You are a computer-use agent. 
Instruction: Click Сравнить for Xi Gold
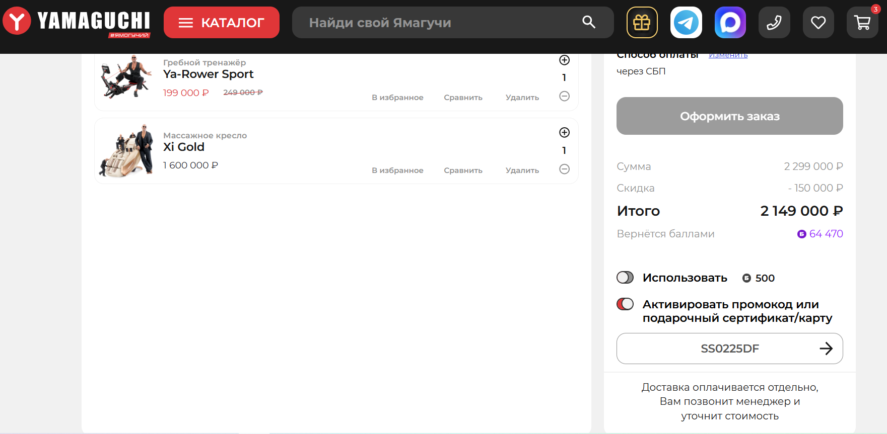coord(463,170)
